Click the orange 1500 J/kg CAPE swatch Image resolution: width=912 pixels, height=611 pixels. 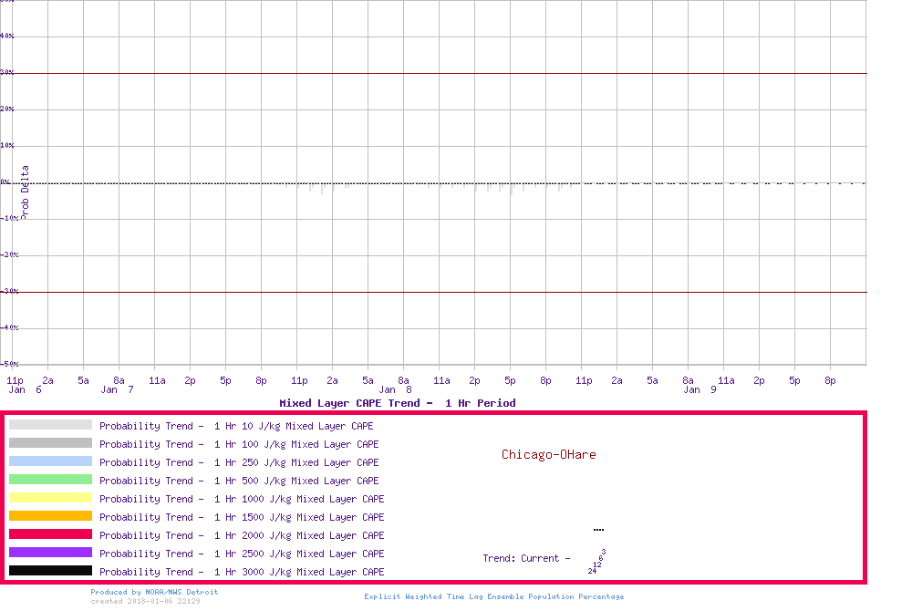(50, 516)
